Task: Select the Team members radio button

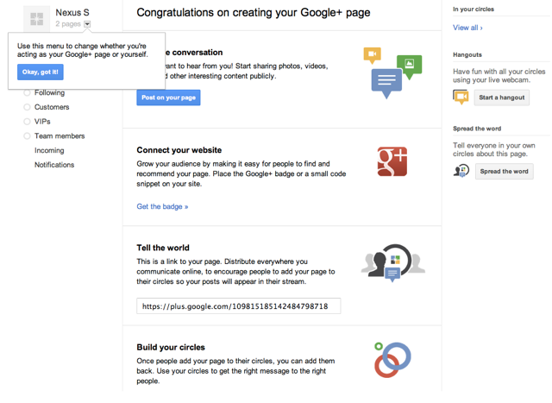Action: (x=28, y=136)
